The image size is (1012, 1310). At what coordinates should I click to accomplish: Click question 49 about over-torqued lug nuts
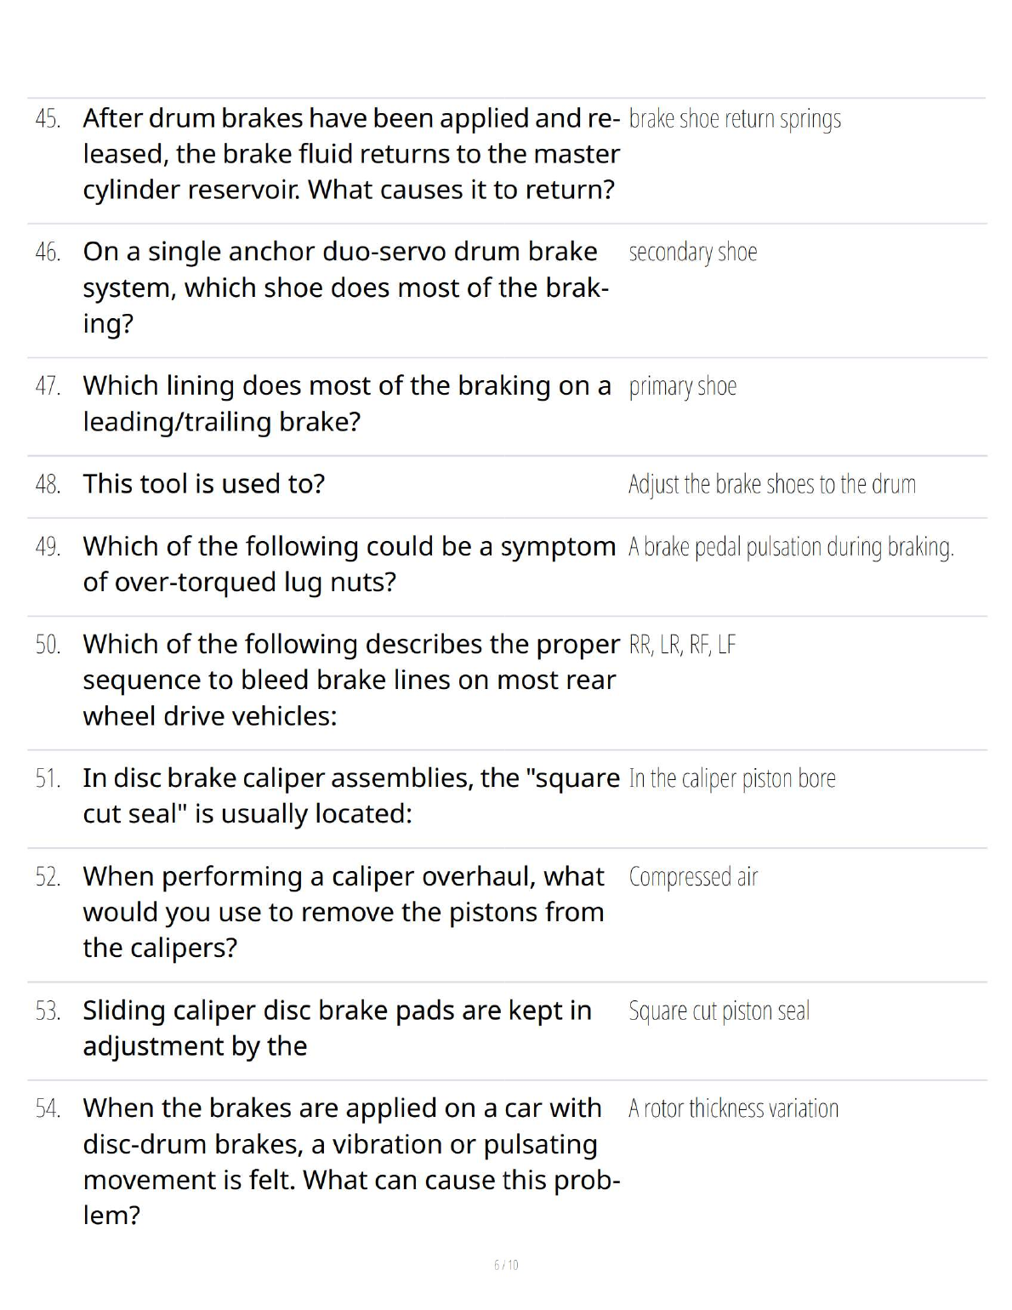pyautogui.click(x=349, y=564)
